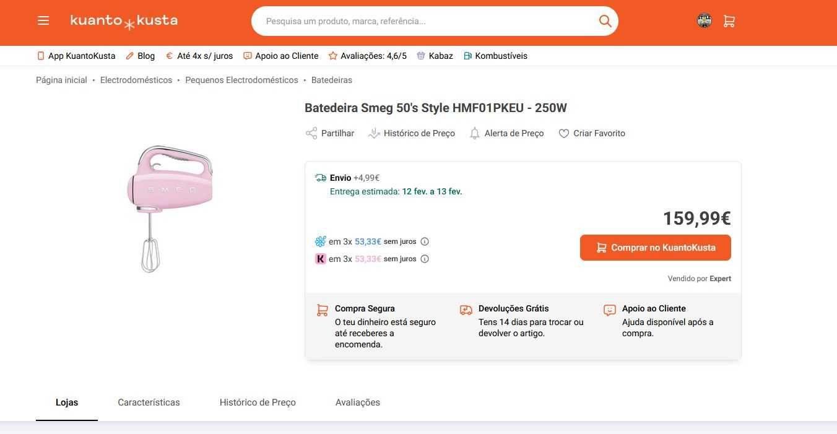Click the search magnifier icon

pyautogui.click(x=605, y=21)
